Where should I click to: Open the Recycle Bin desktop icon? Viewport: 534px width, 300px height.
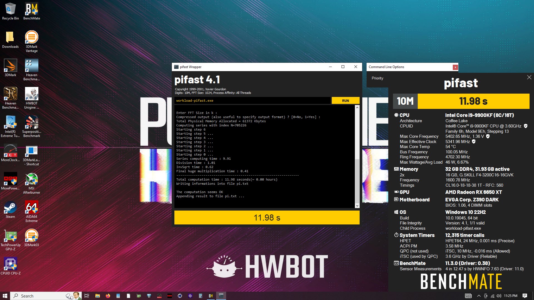(11, 12)
